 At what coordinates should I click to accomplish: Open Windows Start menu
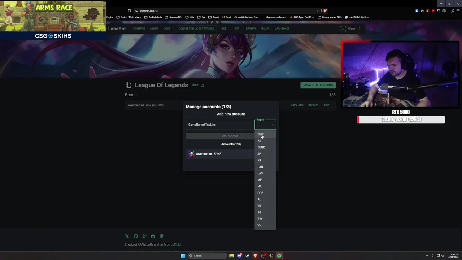click(183, 256)
